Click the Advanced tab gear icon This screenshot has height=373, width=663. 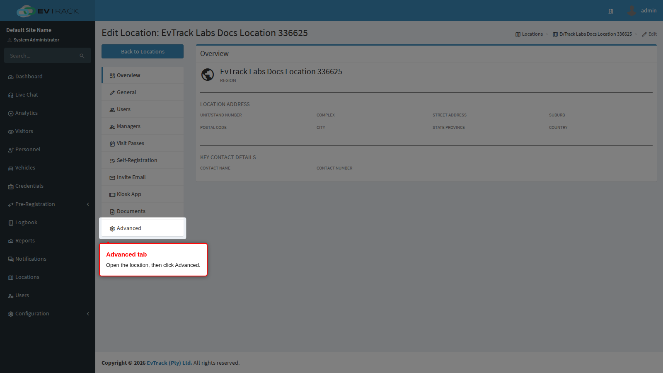click(x=112, y=229)
